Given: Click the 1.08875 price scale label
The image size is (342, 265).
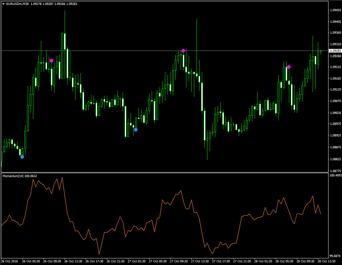Looking at the screenshot, I should pos(335,147).
